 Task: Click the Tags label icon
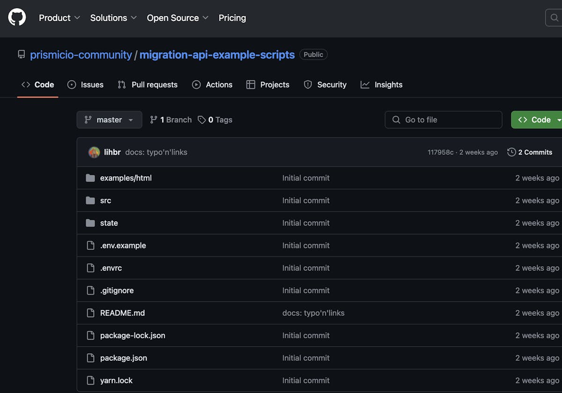pyautogui.click(x=201, y=120)
